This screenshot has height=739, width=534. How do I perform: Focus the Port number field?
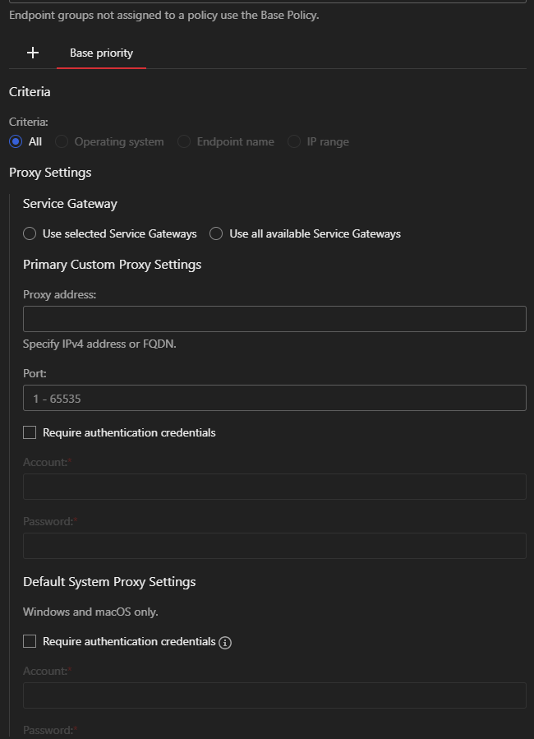click(x=274, y=398)
